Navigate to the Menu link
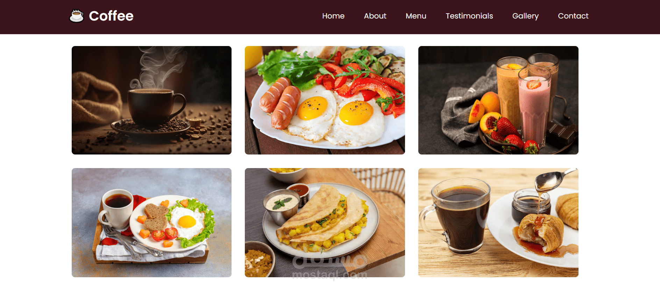 tap(416, 16)
